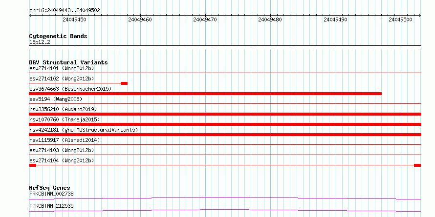Click the nsv4242181 (gnomADStructuralVariants) label
435x217 pixels.
pyautogui.click(x=84, y=130)
